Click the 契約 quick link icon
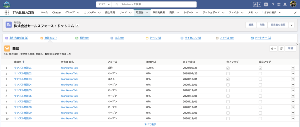The height and width of the screenshot is (127, 300). tap(77, 38)
